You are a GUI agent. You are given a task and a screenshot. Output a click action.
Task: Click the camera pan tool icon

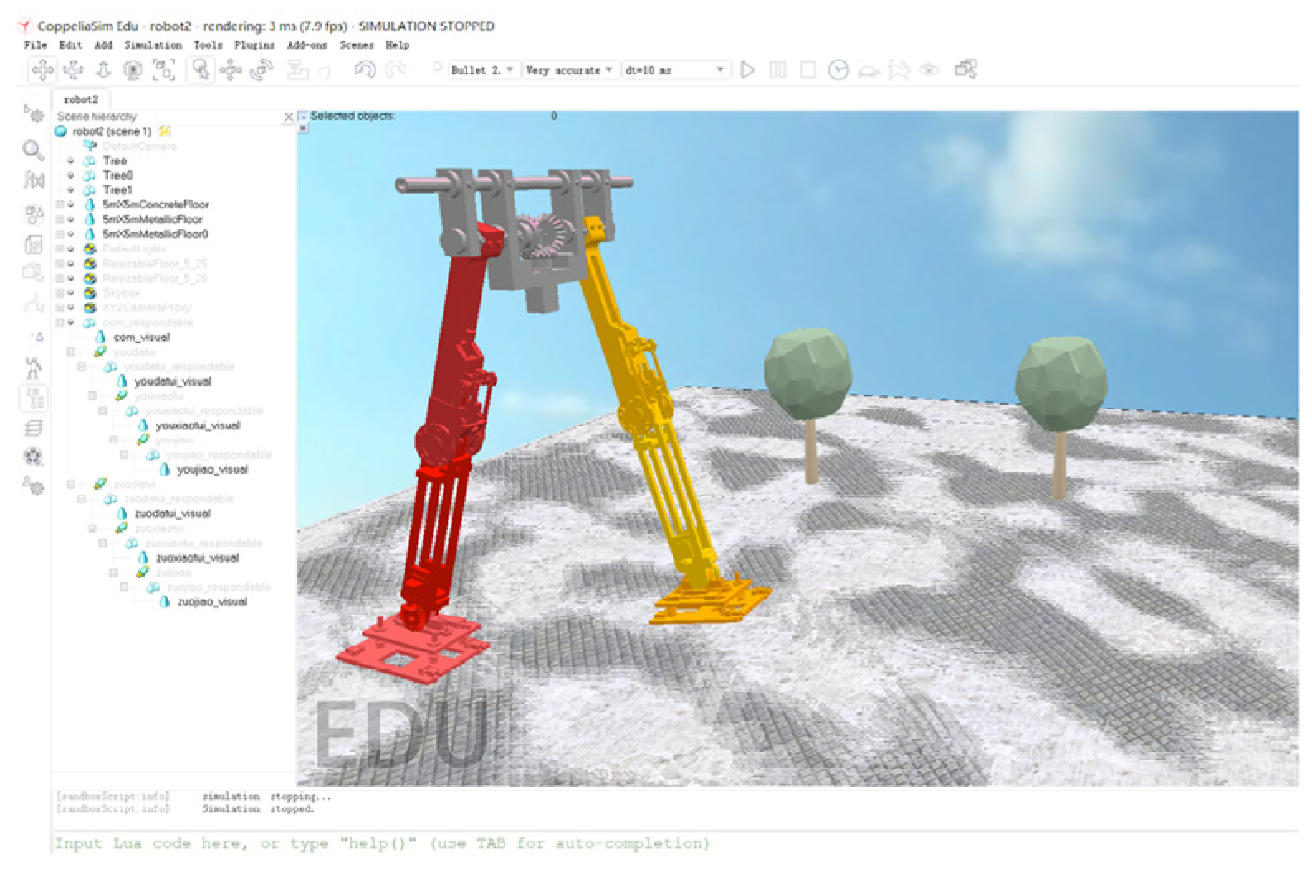[x=42, y=70]
